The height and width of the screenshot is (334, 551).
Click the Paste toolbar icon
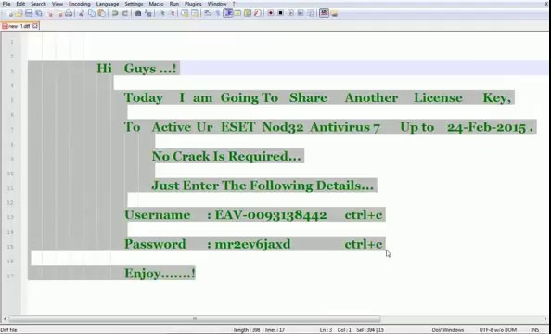(x=101, y=13)
